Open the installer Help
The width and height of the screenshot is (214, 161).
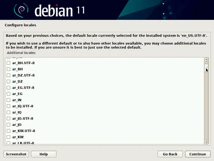[x=44, y=154]
